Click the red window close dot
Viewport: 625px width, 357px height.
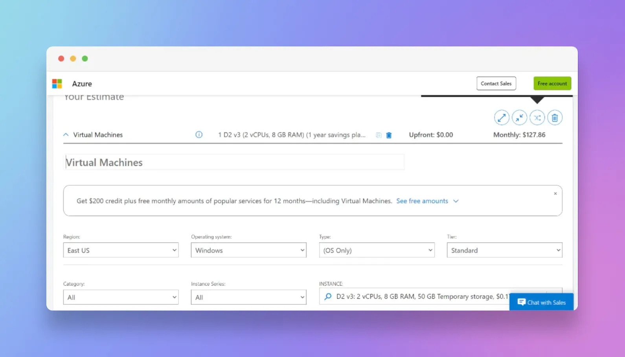tap(61, 59)
